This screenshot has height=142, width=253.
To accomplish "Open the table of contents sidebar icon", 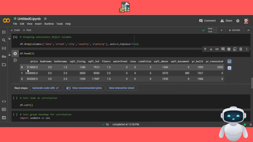I will (x=4, y=32).
